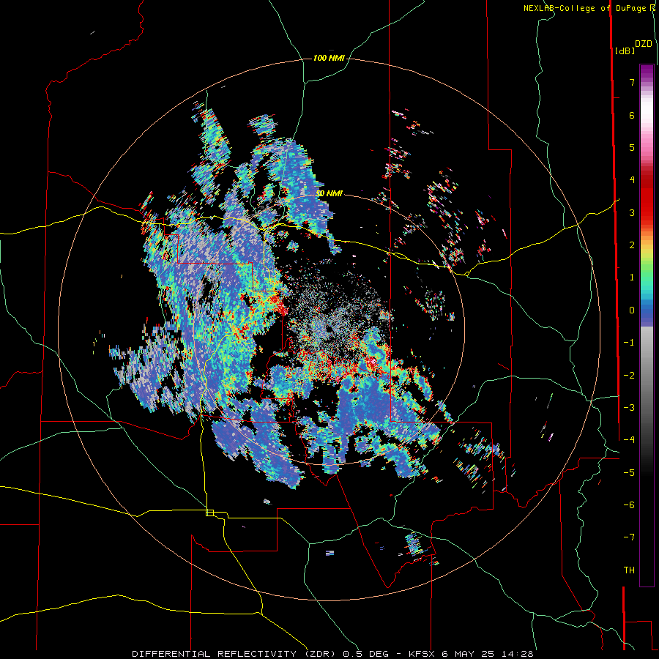Click the vertical ZDR color scale bar
Viewport: 659px width, 659px height.
(x=647, y=325)
